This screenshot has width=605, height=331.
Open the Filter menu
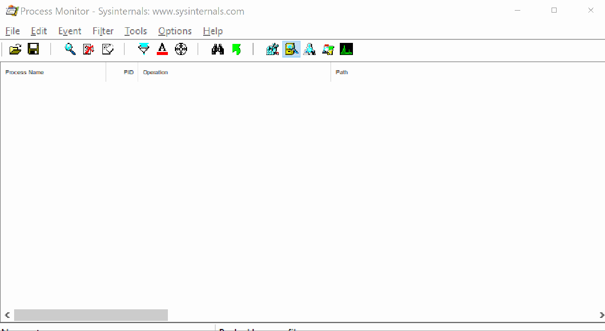103,31
